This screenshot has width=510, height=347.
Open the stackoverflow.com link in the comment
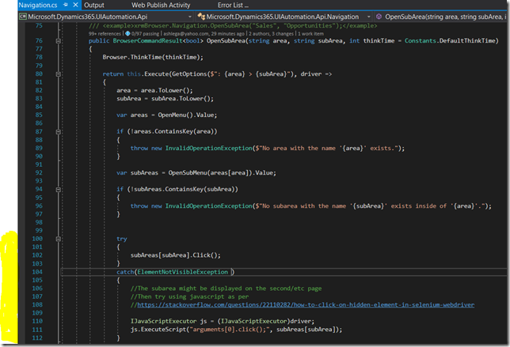(306, 305)
